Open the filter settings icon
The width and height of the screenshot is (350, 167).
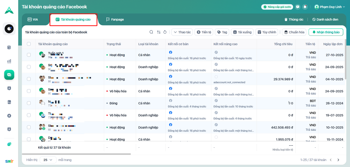pyautogui.click(x=159, y=32)
